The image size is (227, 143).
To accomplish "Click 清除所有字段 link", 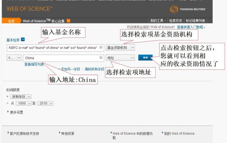I will click(x=94, y=69).
